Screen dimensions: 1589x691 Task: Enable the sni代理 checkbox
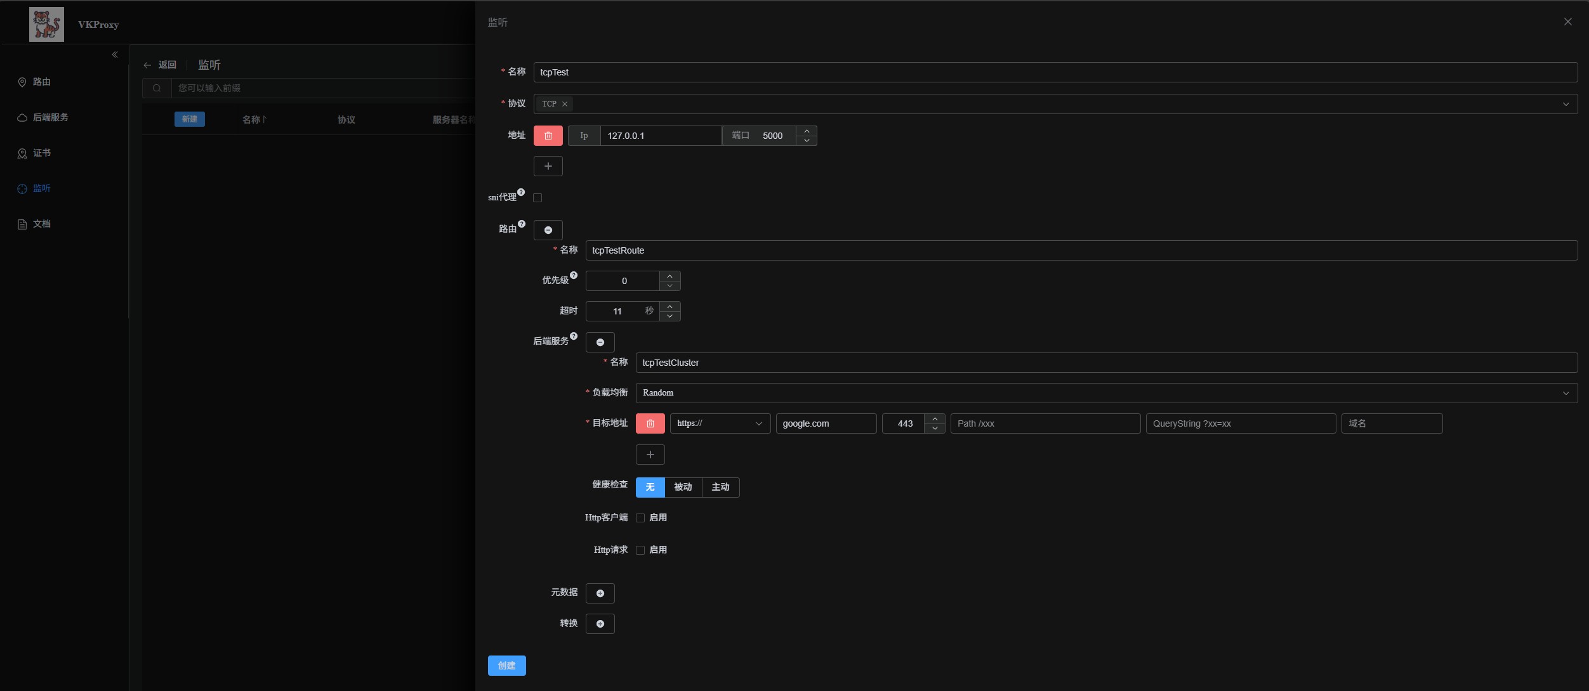pos(537,198)
